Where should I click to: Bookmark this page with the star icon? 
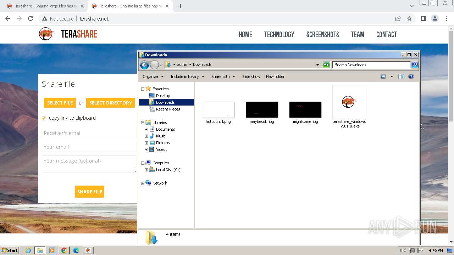(409, 18)
